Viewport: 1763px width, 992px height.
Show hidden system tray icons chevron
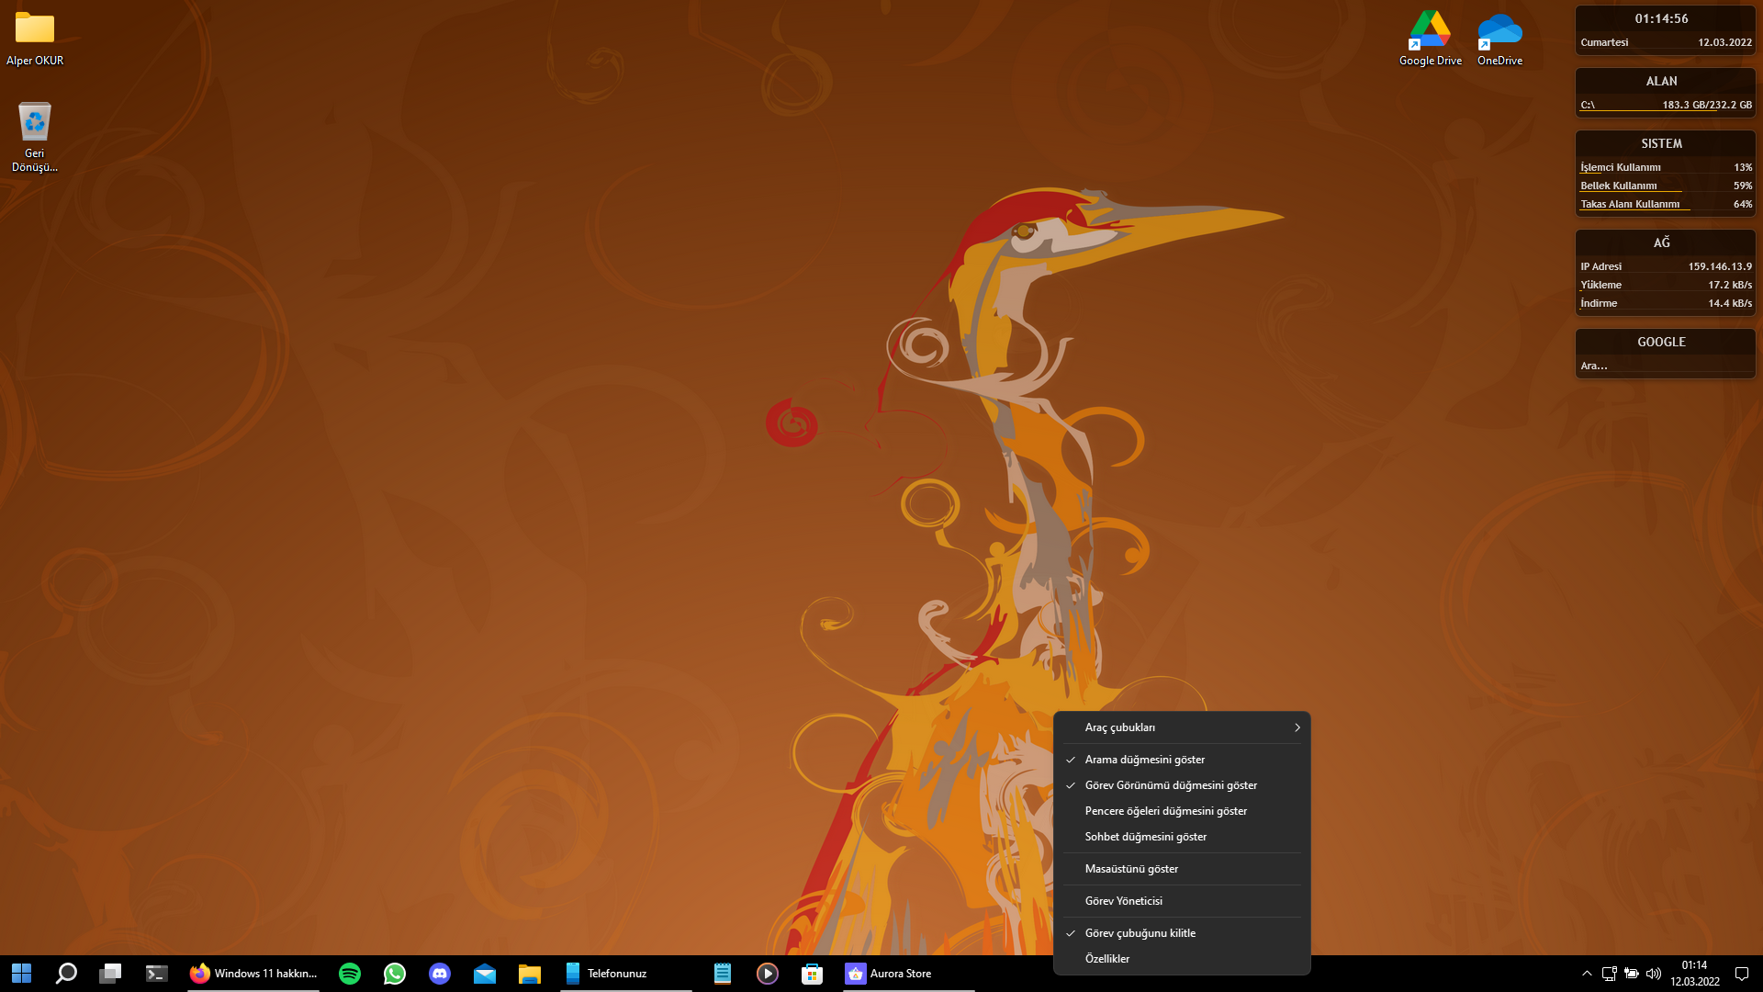(1587, 974)
